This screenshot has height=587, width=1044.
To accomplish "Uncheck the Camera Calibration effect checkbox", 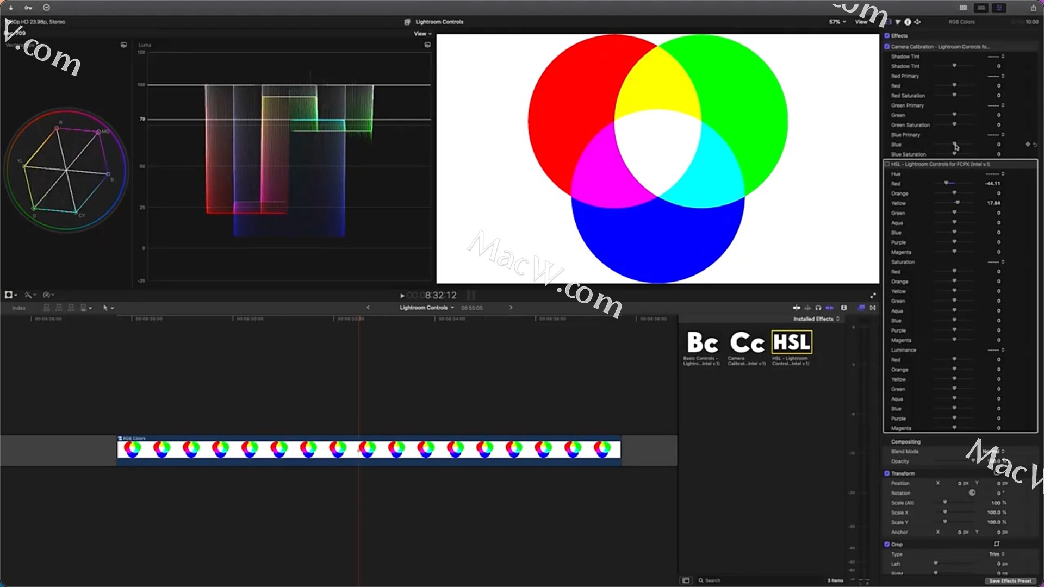I will pyautogui.click(x=887, y=47).
